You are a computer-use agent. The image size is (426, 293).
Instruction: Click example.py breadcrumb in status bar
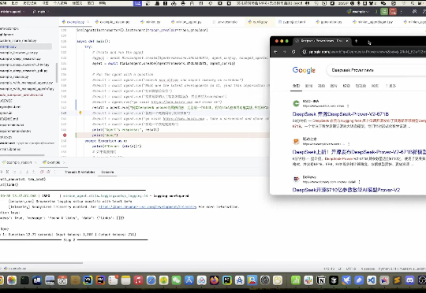[x=15, y=269]
